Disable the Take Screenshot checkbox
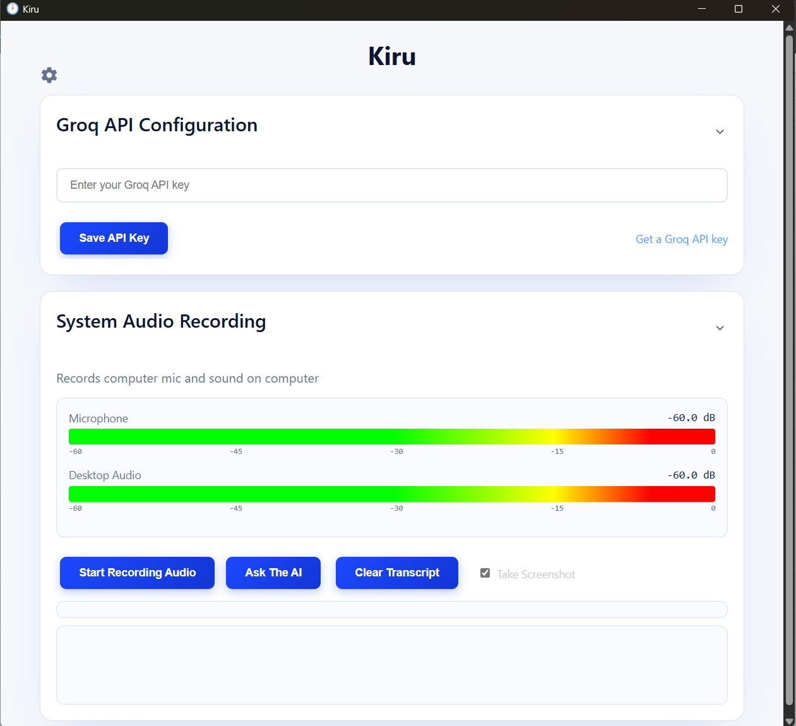796x726 pixels. pos(485,573)
